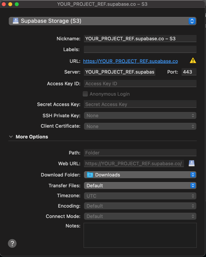Open help with the question mark button

(x=12, y=244)
